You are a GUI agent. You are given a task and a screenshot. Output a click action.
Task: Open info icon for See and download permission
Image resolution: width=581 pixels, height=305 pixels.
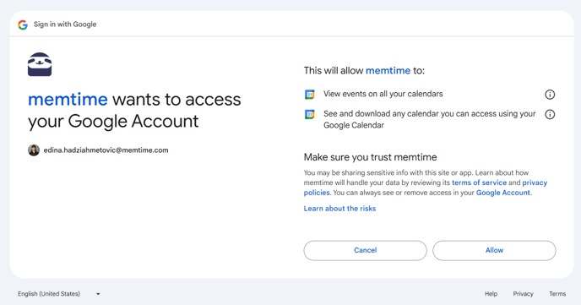coord(550,115)
